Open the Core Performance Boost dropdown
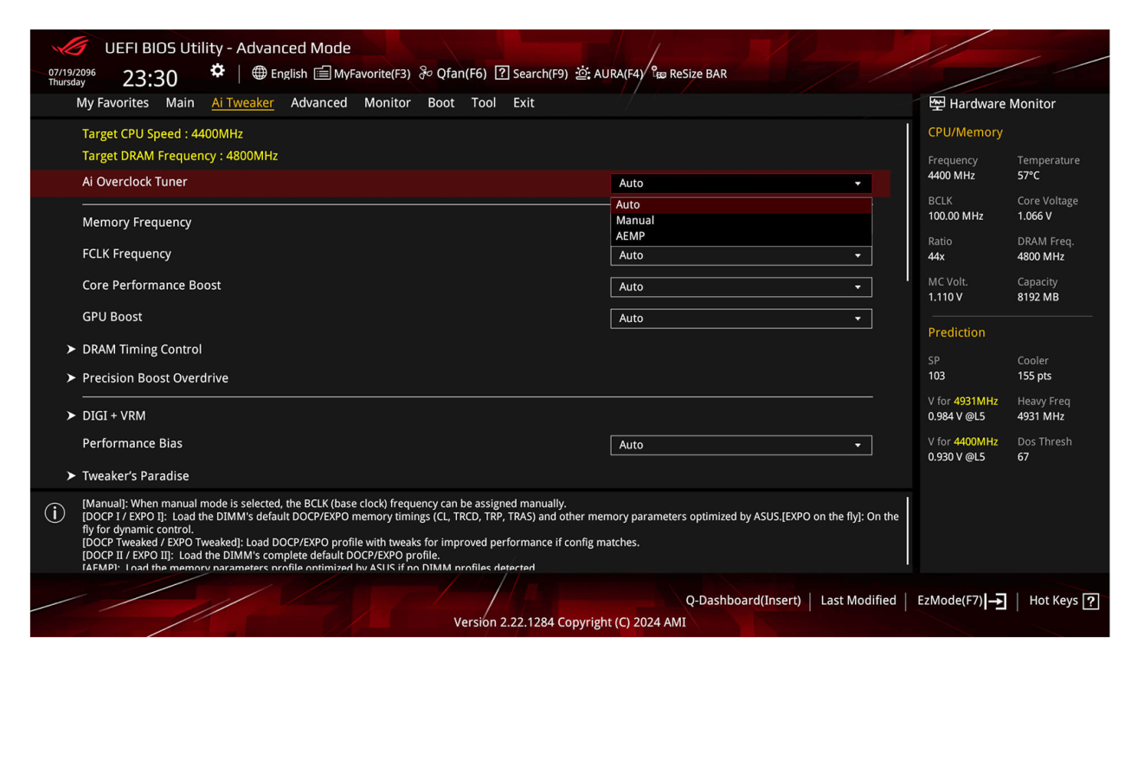This screenshot has height=779, width=1131. [x=741, y=286]
